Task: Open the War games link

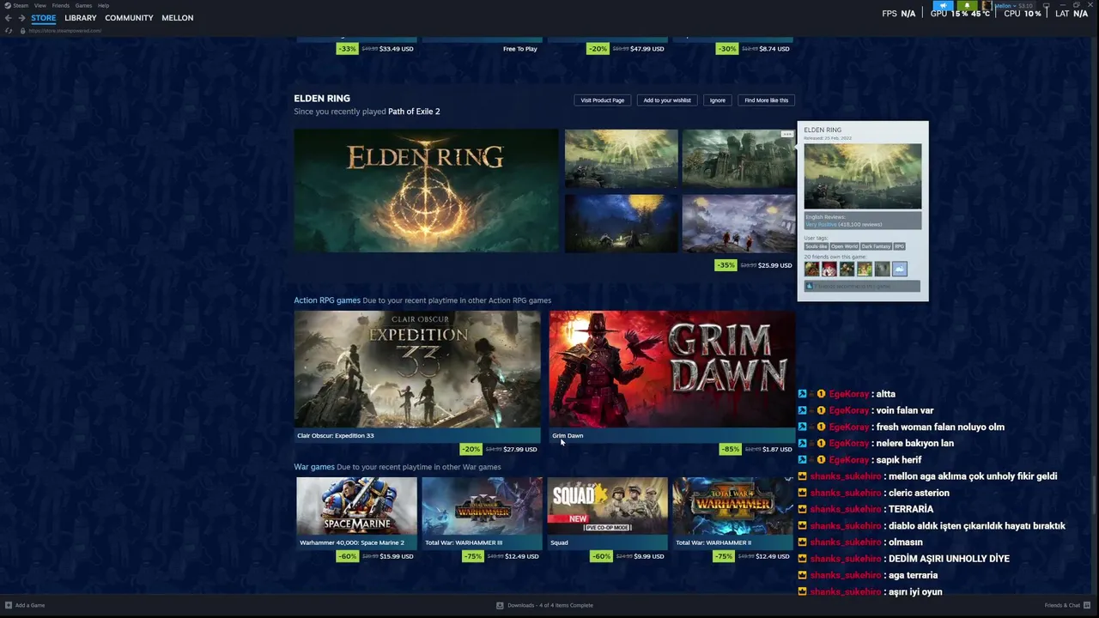Action: 314,467
